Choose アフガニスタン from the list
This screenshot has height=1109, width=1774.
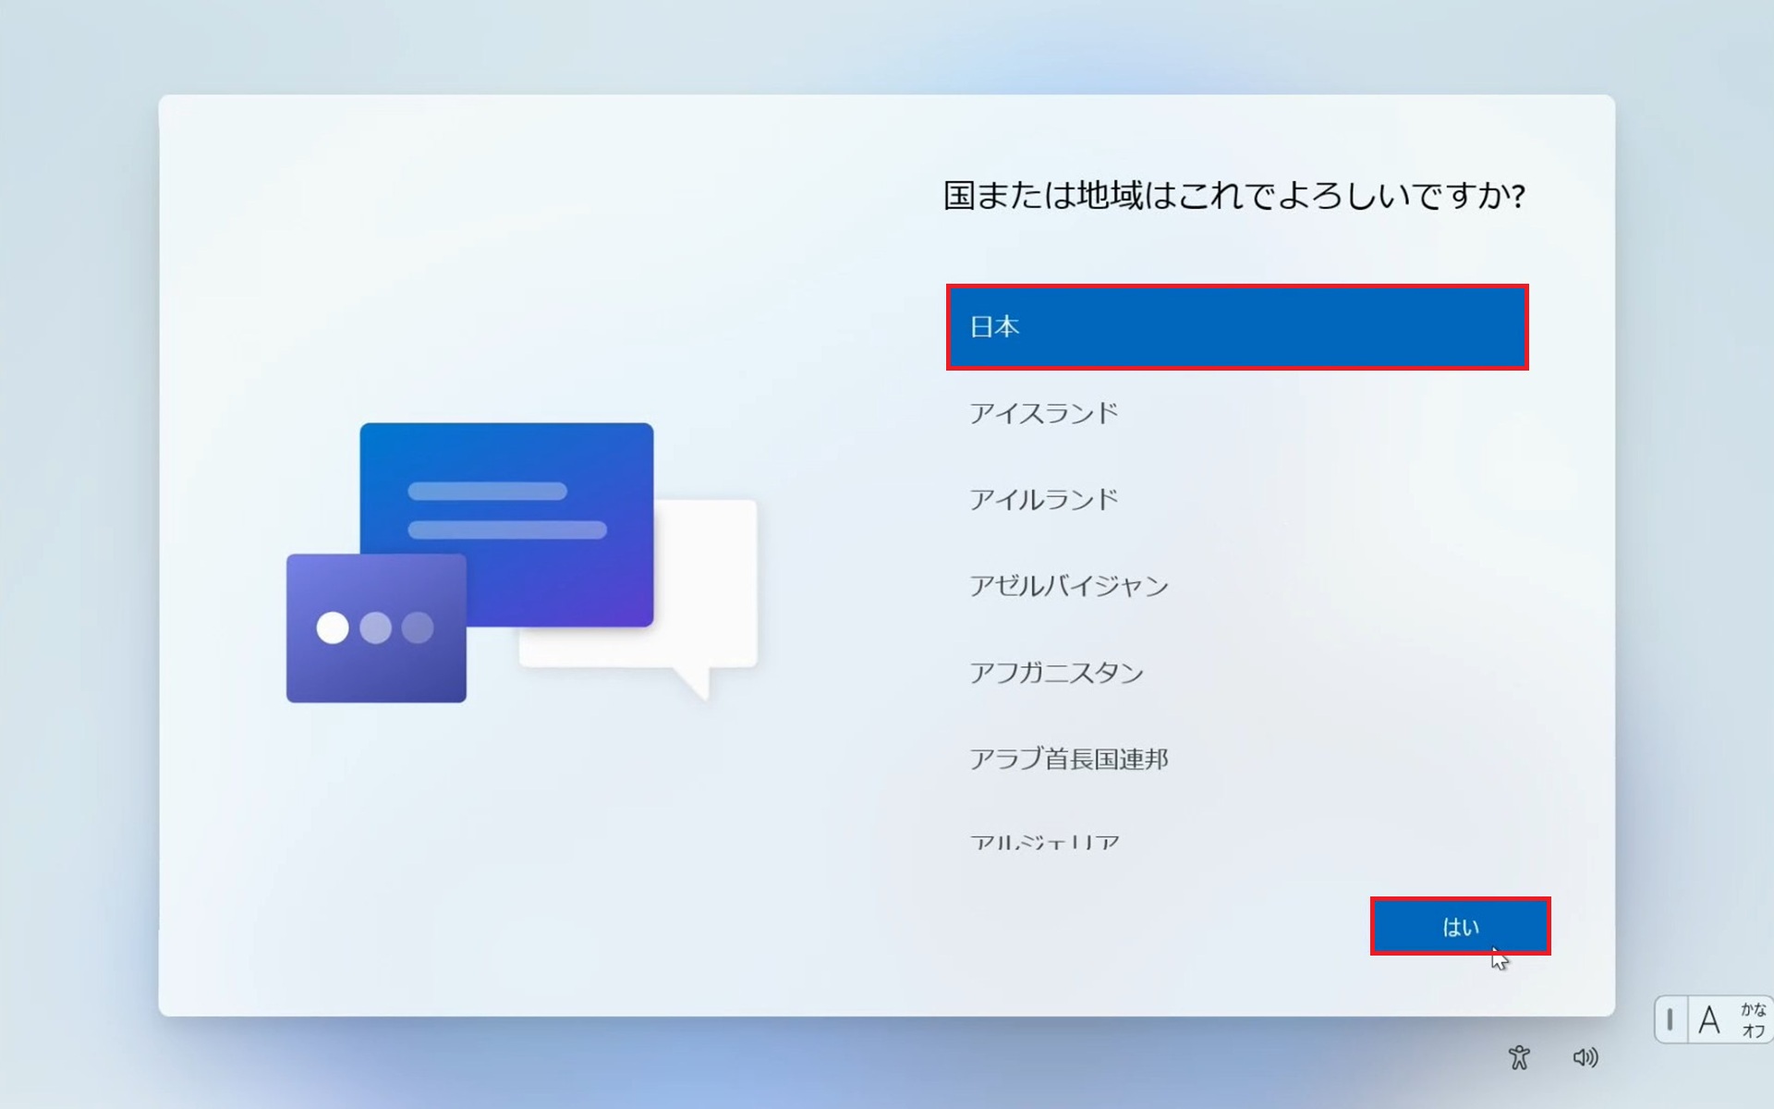[1057, 672]
